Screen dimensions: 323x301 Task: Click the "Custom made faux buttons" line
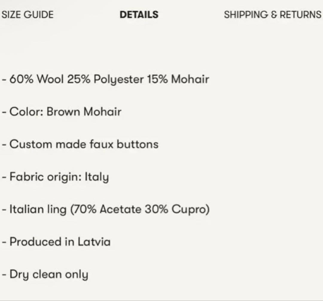pyautogui.click(x=84, y=144)
